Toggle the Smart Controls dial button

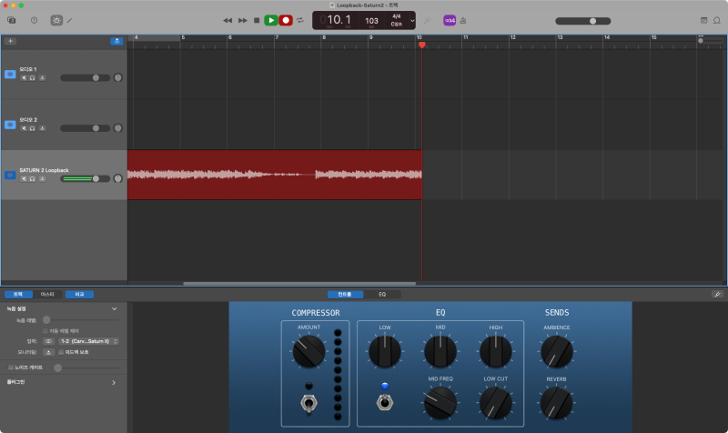click(x=56, y=20)
